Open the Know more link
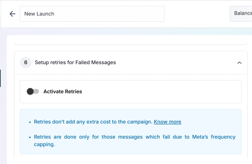This screenshot has width=252, height=164. 167,122
